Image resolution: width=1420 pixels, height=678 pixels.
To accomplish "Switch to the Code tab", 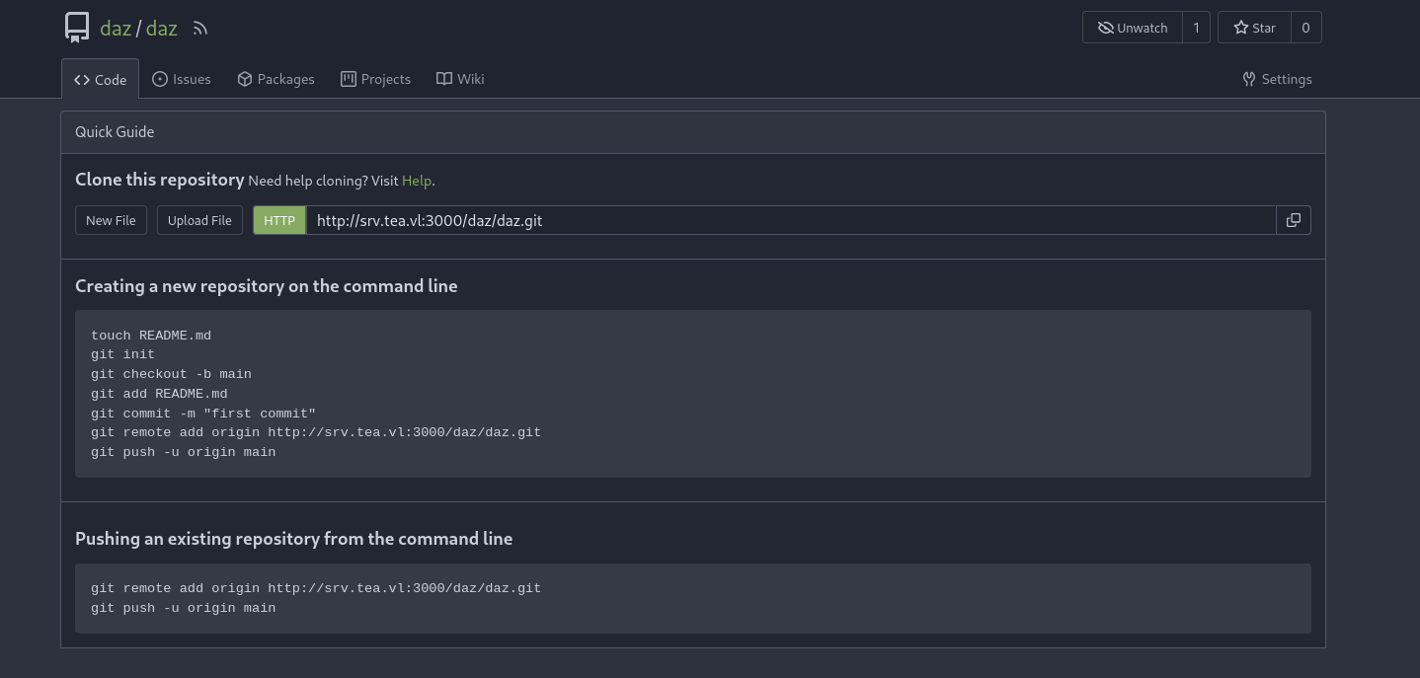I will (101, 79).
